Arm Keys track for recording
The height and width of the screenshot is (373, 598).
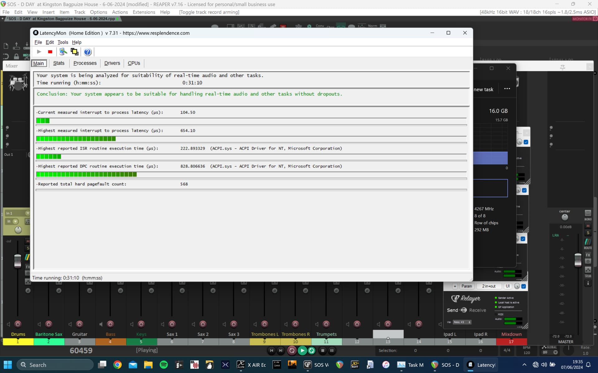coord(141,324)
